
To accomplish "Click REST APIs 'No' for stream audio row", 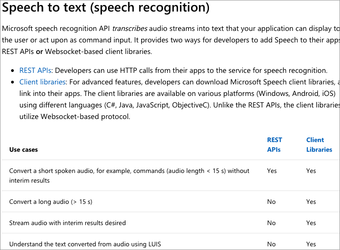I will 271,223.
